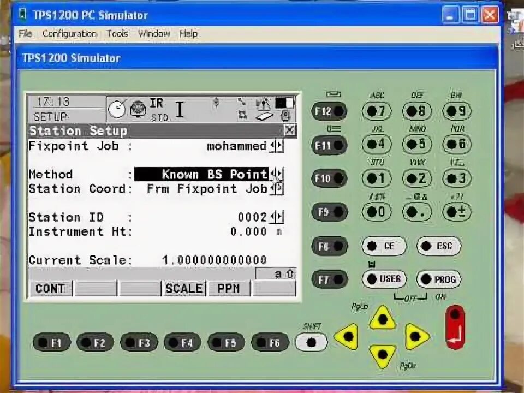Viewport: 524px width, 393px height.
Task: Click the F4 function key
Action: pyautogui.click(x=182, y=343)
